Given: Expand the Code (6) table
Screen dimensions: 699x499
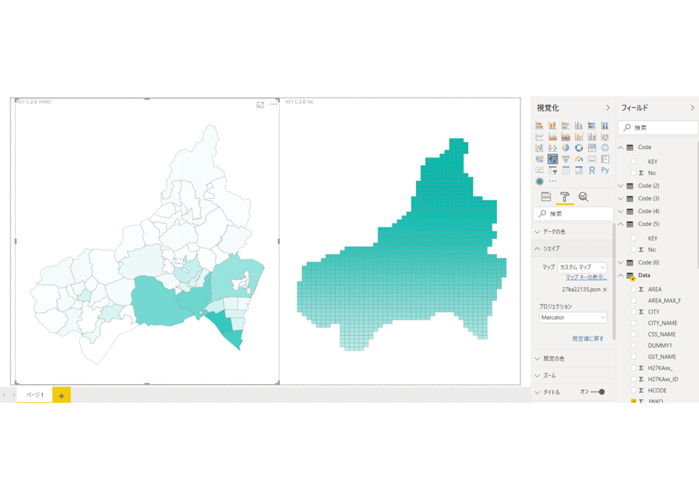Looking at the screenshot, I should [620, 262].
